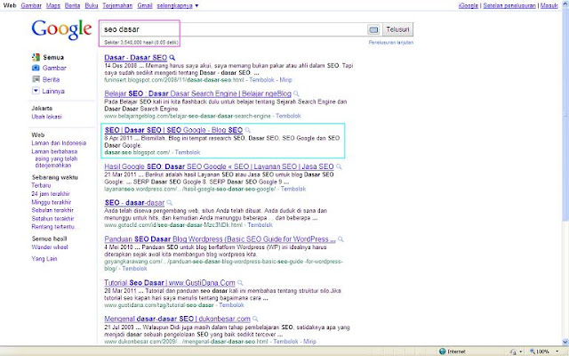Open Penelusuran lanjutan link
Viewport: 569px width, 356px height.
pos(391,43)
